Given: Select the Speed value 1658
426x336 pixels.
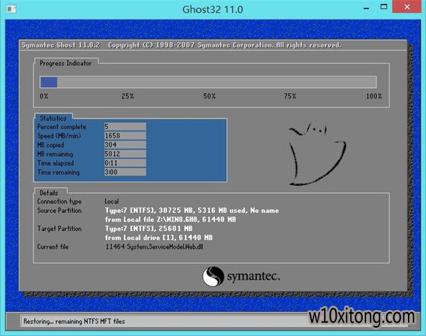Looking at the screenshot, I should coord(125,136).
